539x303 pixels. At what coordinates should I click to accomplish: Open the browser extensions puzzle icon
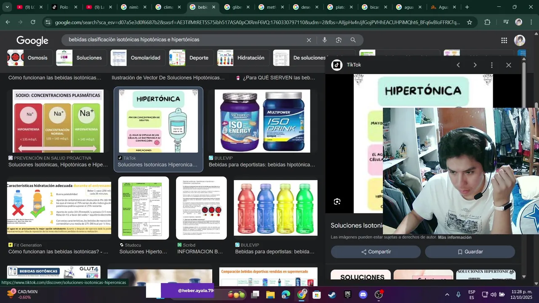coord(487,22)
